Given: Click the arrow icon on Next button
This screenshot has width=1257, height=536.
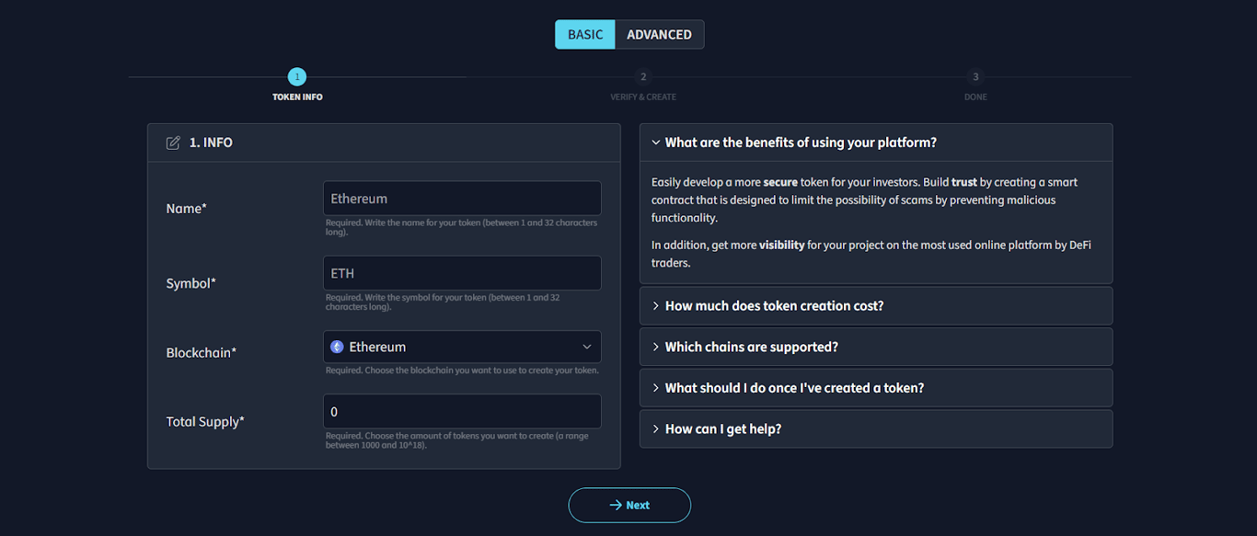Looking at the screenshot, I should tap(616, 505).
